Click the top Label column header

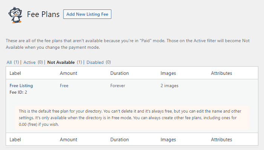[15, 73]
